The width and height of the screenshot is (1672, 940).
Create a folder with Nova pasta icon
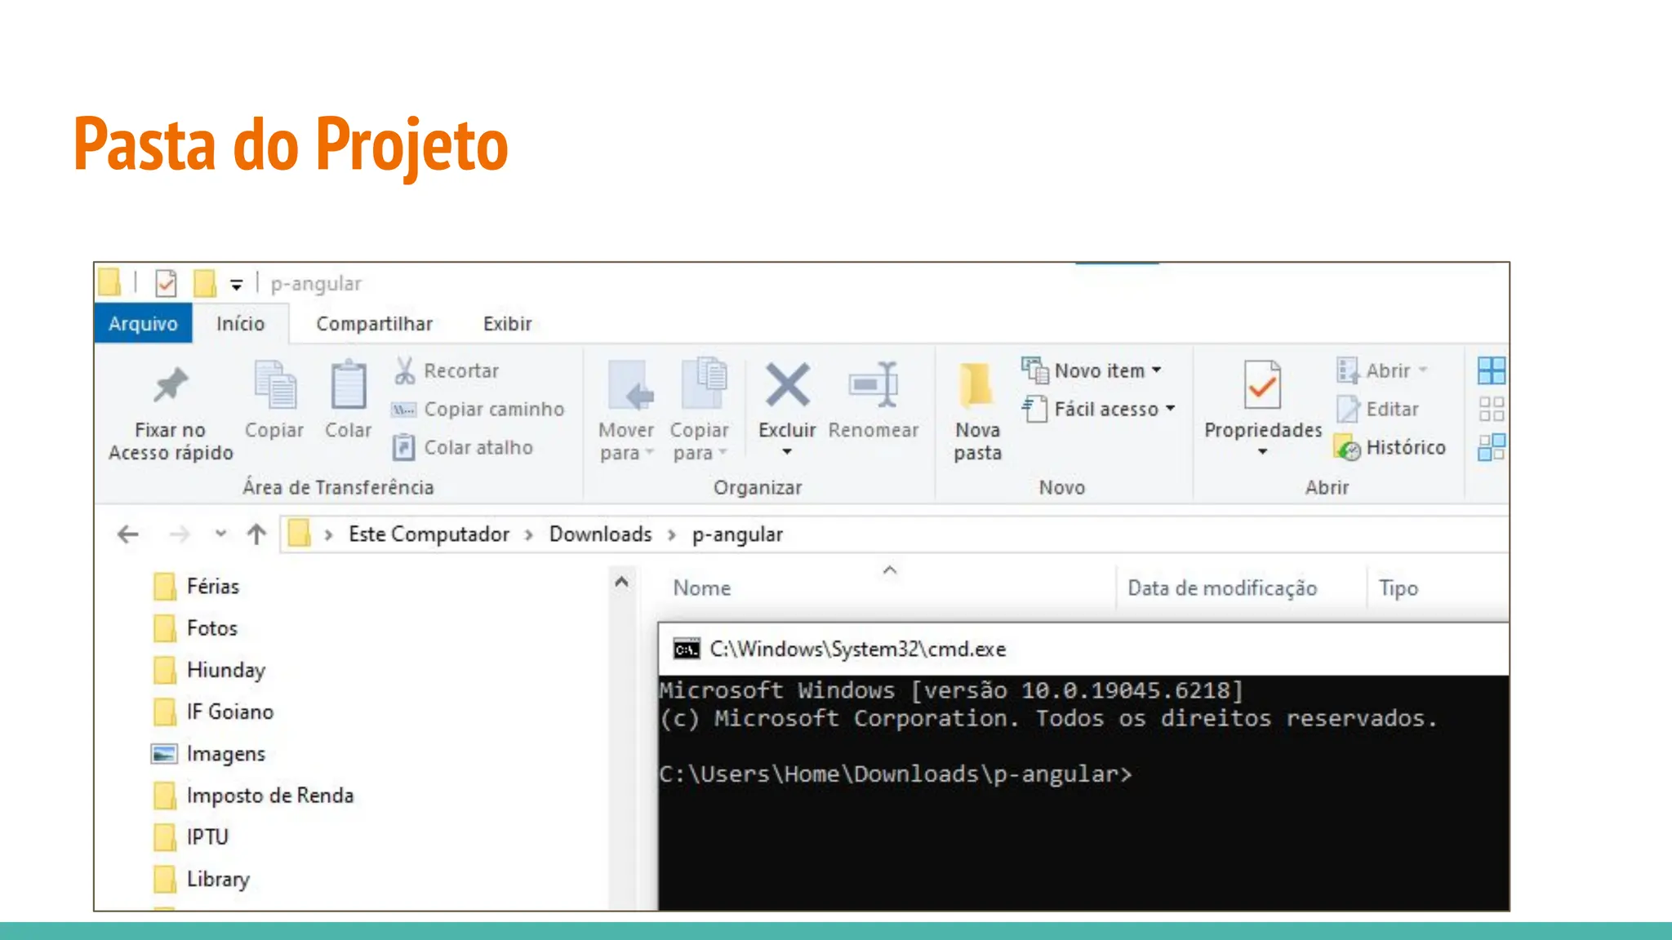click(976, 385)
